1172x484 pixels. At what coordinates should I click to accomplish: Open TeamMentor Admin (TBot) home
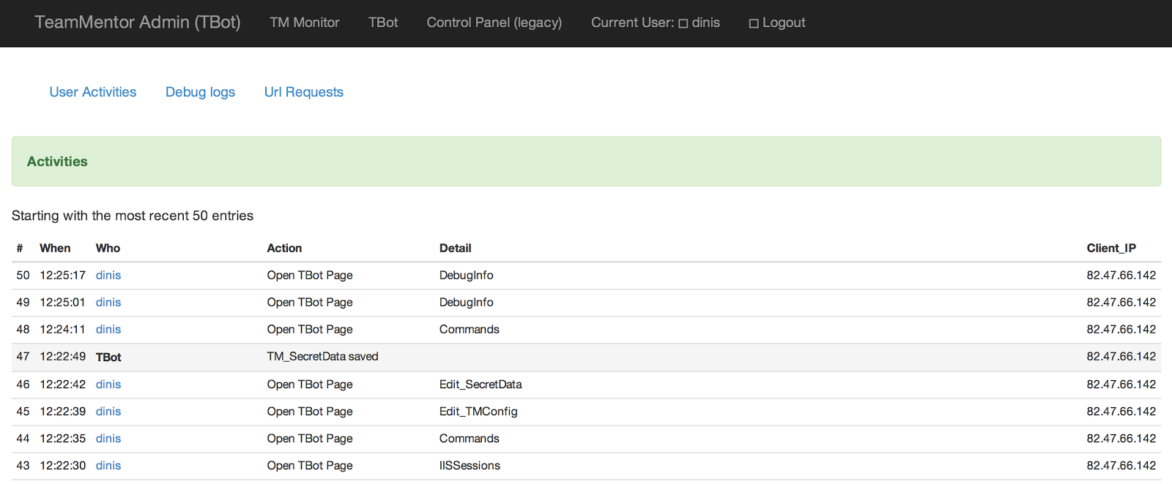[138, 22]
